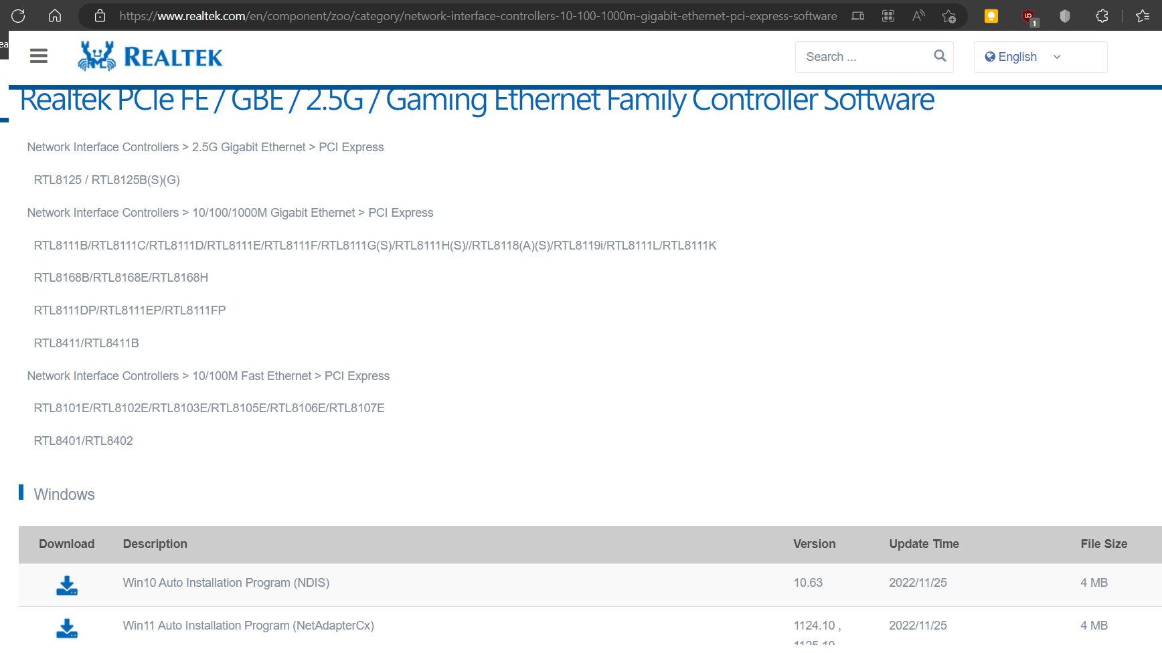Viewport: 1162px width, 653px height.
Task: Click the Windows section heading
Action: tap(64, 494)
